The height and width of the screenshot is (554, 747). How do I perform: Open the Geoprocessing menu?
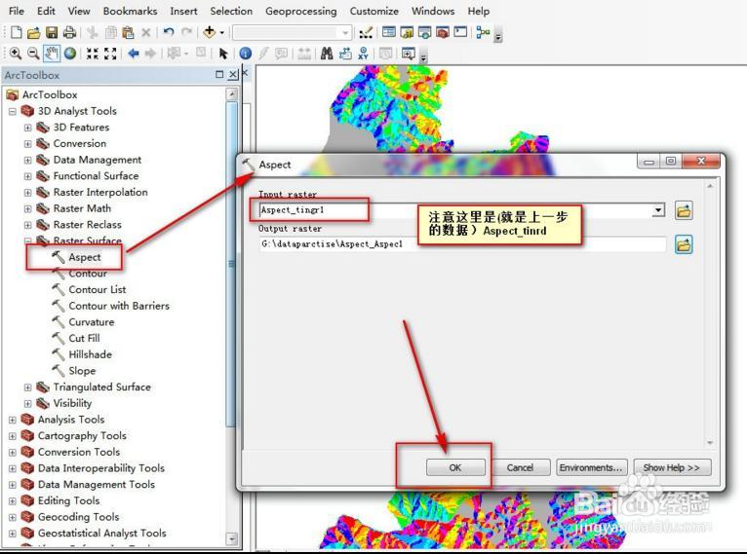coord(300,11)
